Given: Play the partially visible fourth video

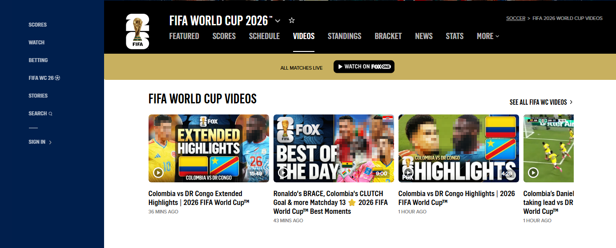Looking at the screenshot, I should pyautogui.click(x=533, y=173).
